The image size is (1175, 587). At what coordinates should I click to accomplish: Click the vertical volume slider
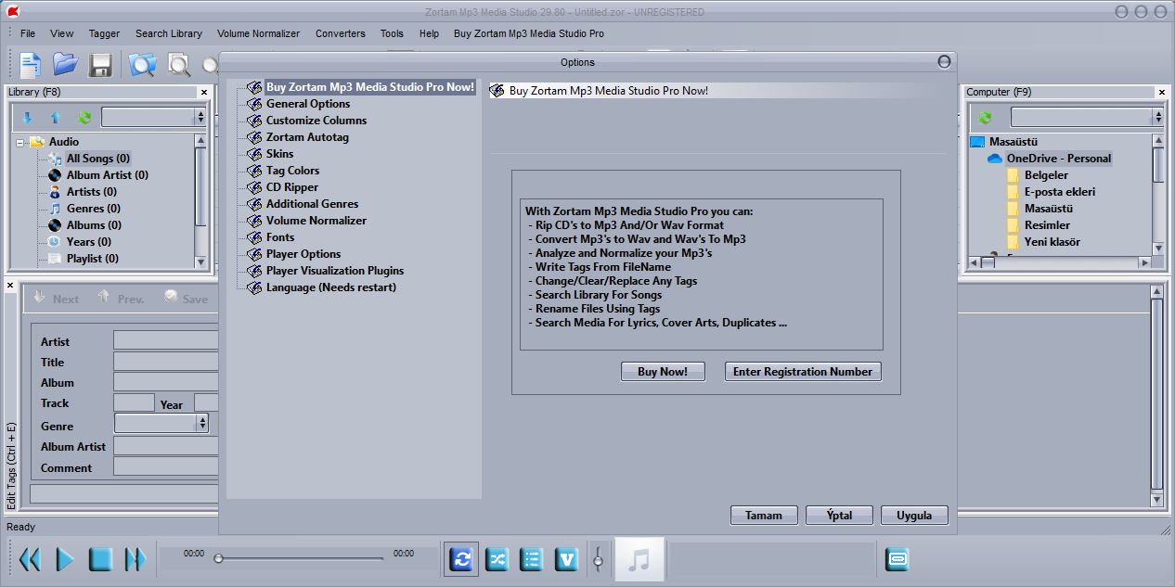[599, 558]
